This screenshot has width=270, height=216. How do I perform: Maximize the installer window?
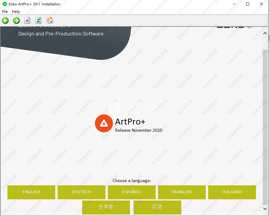click(248, 4)
